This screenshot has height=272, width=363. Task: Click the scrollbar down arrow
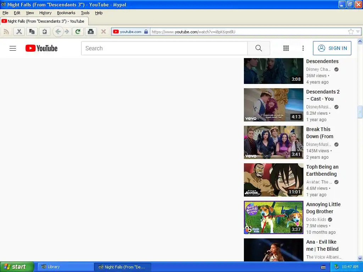(x=360, y=258)
